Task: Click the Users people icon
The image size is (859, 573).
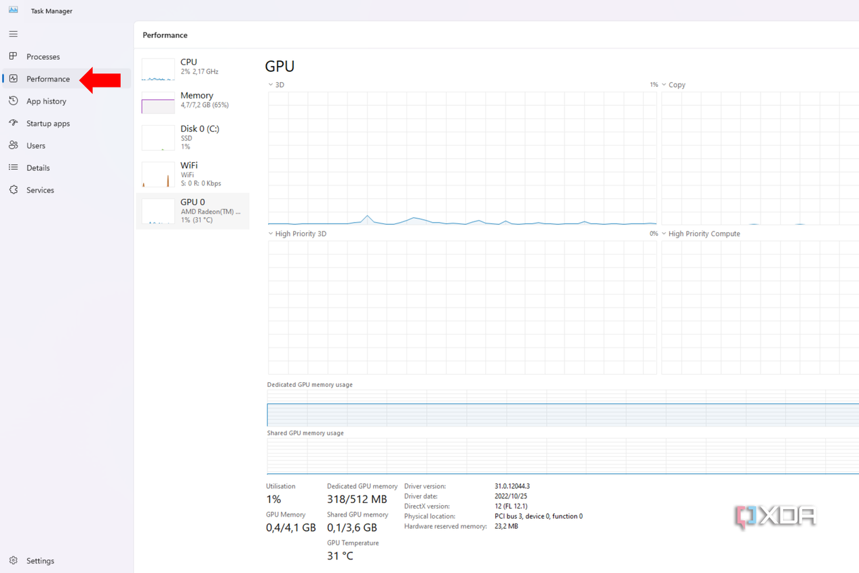Action: (x=13, y=145)
